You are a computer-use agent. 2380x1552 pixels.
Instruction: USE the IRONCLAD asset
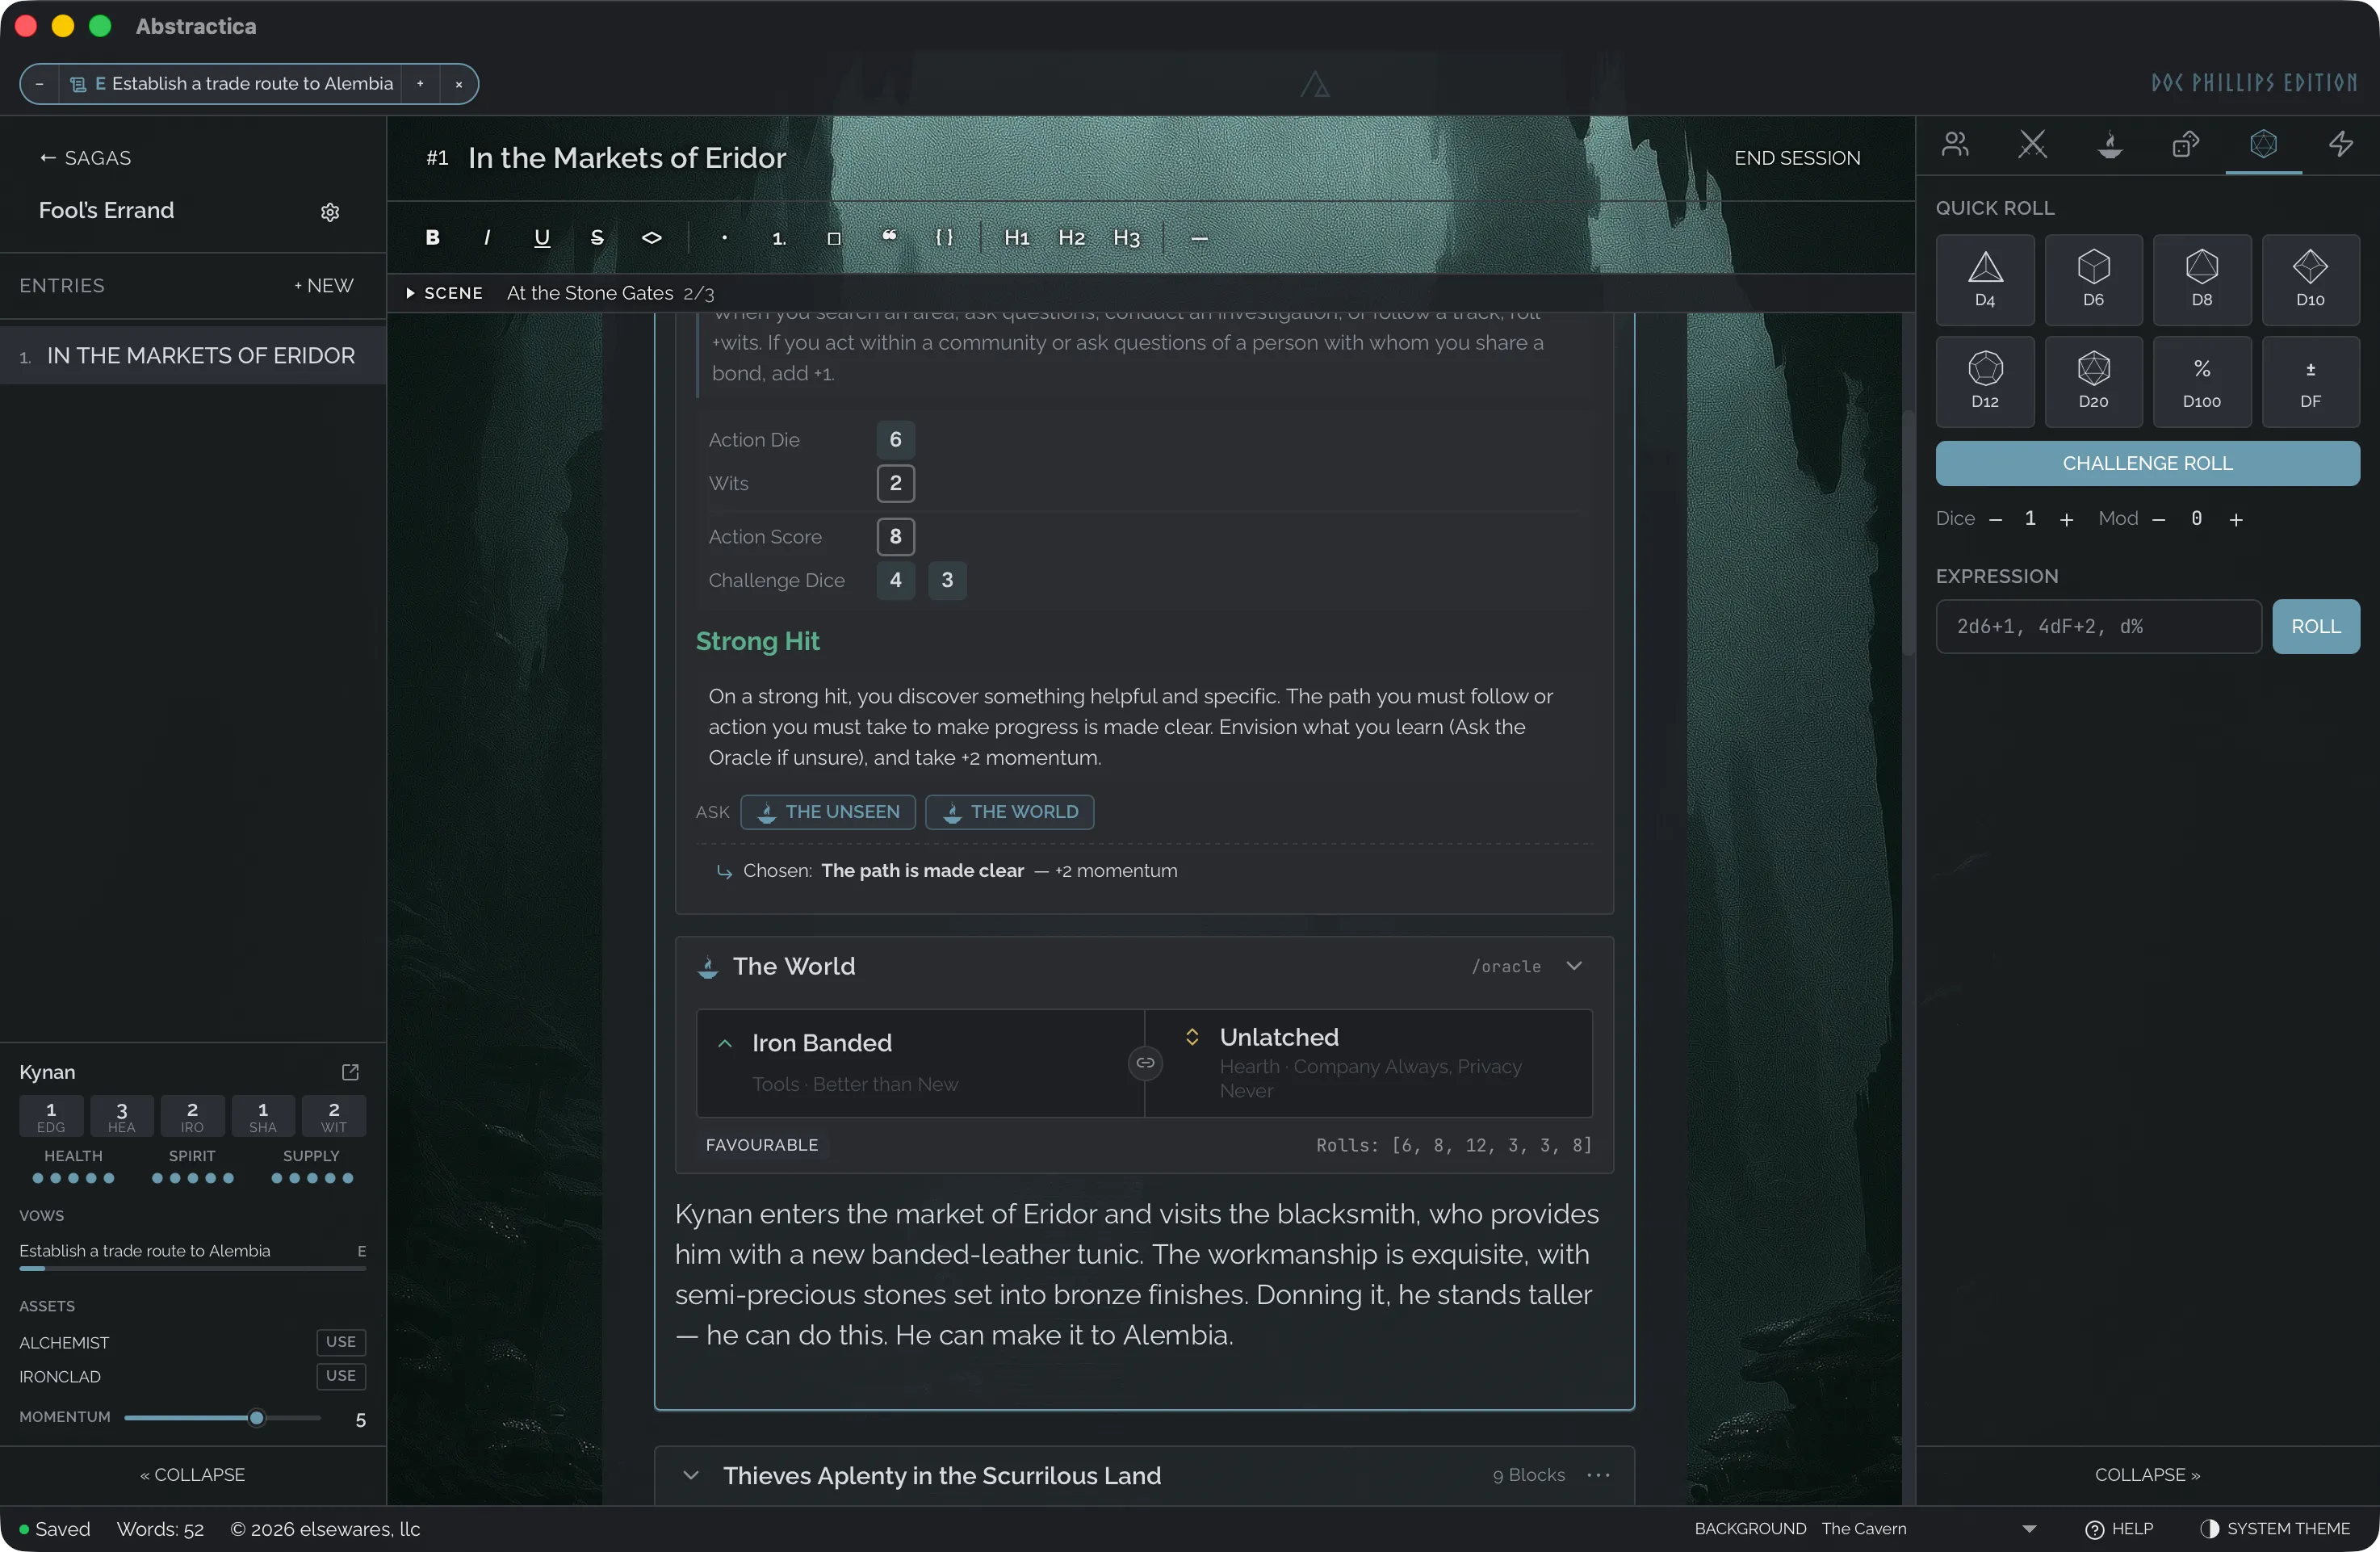341,1376
